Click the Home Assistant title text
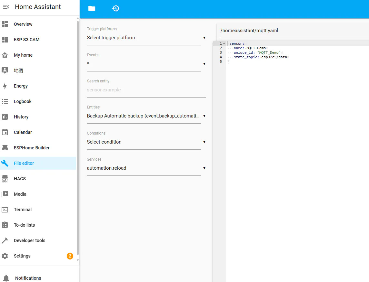Image resolution: width=369 pixels, height=282 pixels. 38,7
